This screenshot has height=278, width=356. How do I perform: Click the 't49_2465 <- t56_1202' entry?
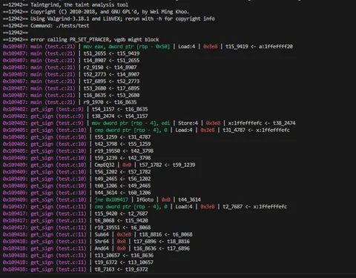click(122, 179)
